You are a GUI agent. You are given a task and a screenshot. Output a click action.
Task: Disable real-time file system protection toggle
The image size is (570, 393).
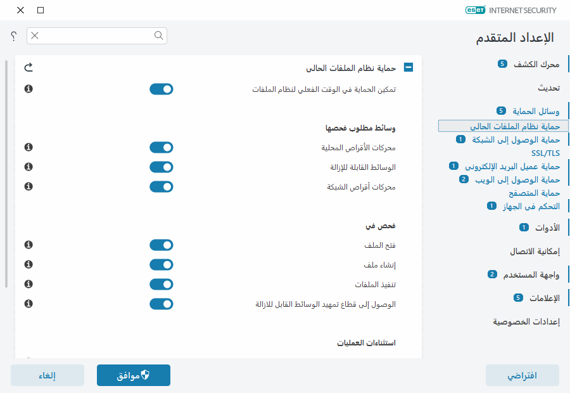pos(161,89)
